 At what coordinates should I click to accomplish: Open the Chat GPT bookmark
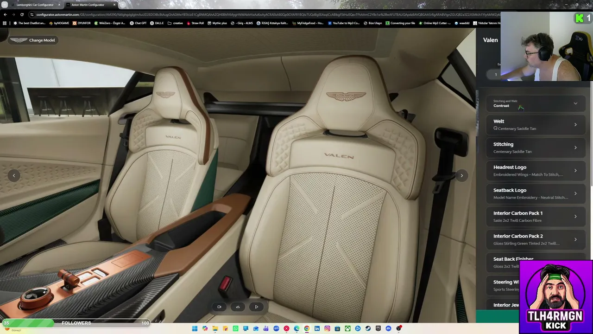click(x=138, y=23)
